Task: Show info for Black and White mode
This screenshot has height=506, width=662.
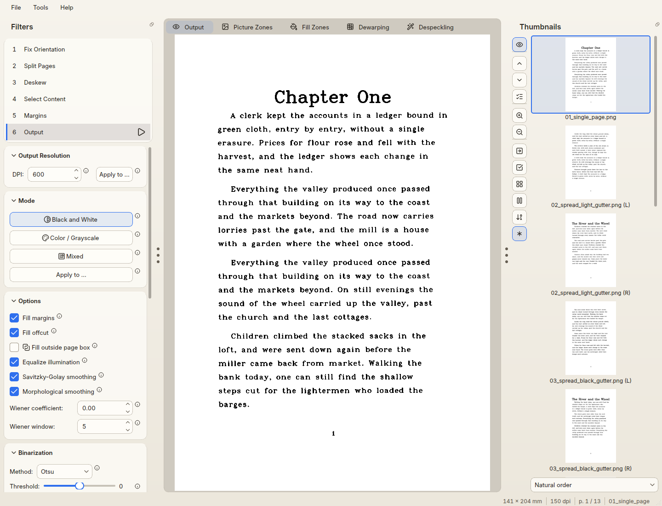Action: click(x=137, y=216)
